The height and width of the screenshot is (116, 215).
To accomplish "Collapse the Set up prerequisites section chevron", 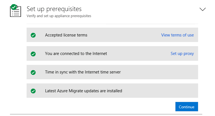I will pos(203,9).
